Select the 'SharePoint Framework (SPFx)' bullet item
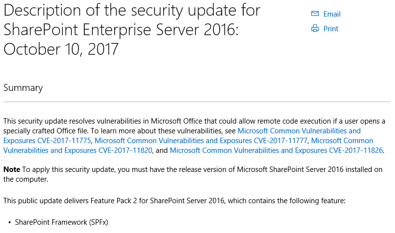Viewport: 395px width, 233px height. (62, 222)
